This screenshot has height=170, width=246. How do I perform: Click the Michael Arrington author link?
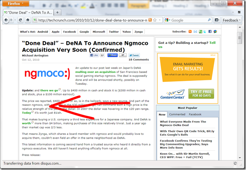click(x=35, y=55)
